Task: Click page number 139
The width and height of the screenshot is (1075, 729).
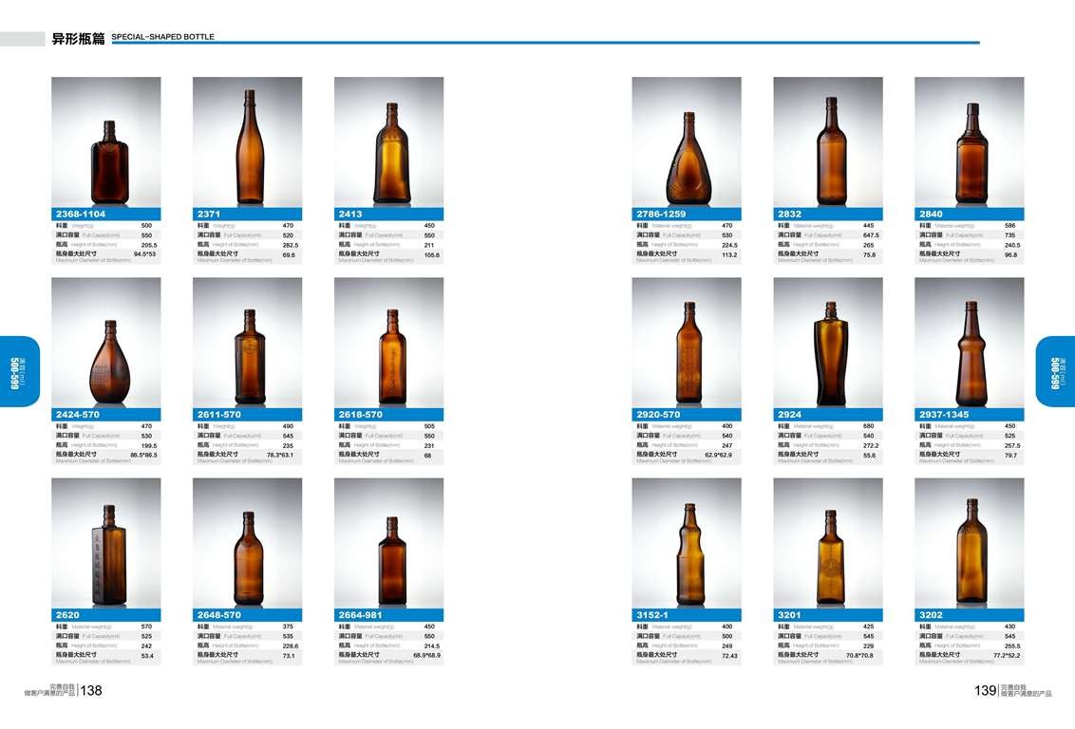Action: click(x=985, y=691)
